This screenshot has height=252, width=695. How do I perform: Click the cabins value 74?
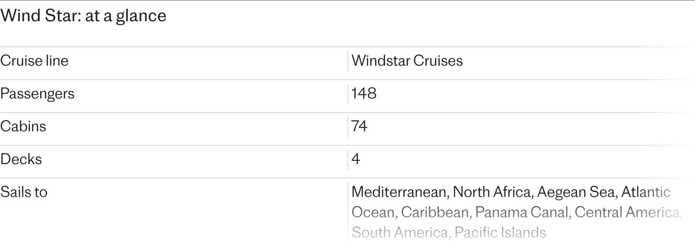(360, 126)
